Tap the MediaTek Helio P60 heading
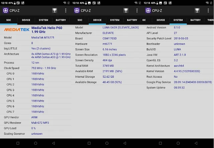This screenshot has height=148, width=214. pos(47,30)
